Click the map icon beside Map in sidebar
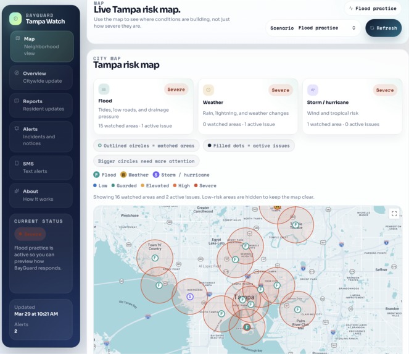The width and height of the screenshot is (409, 354). pos(18,38)
